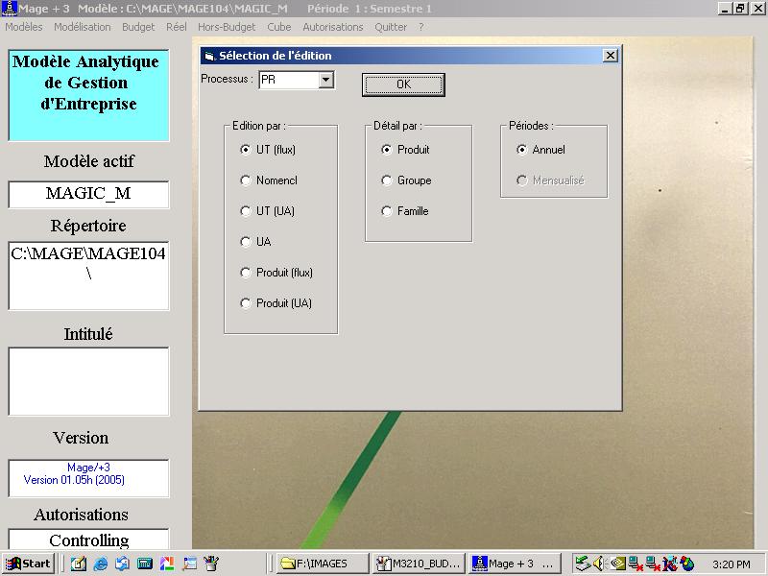Viewport: 768px width, 576px height.
Task: Minimize the Mage + 3 window
Action: [x=726, y=9]
